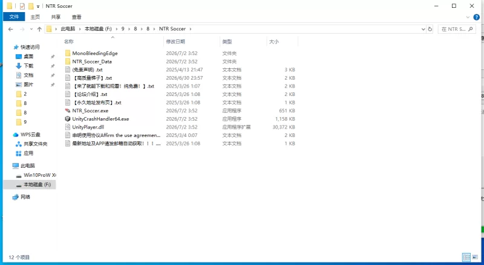Open the recent locations dropdown arrow

(31, 29)
